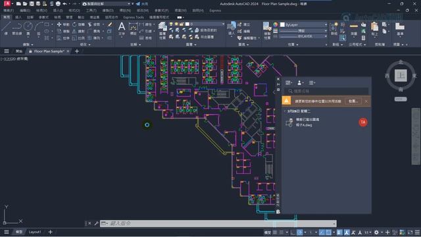Click the layer 0 white color swatch
This screenshot has width=421, height=237.
(x=187, y=24)
